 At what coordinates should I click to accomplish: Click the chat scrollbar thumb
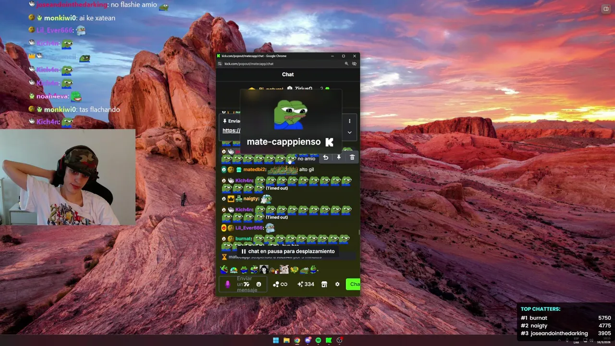(358, 233)
